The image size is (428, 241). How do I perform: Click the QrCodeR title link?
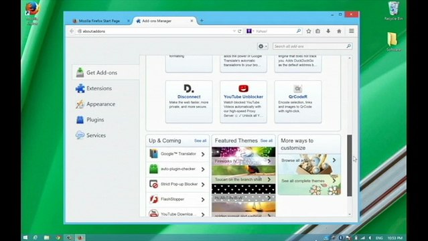tap(298, 96)
